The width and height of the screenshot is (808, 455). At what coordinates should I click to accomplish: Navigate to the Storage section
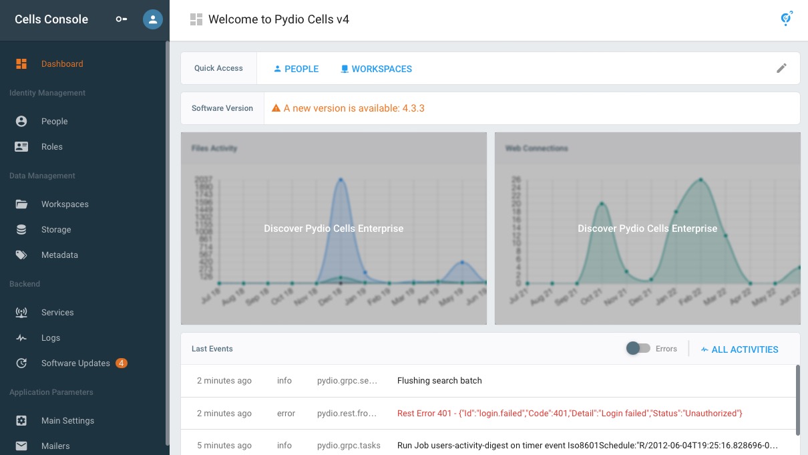[x=55, y=229]
